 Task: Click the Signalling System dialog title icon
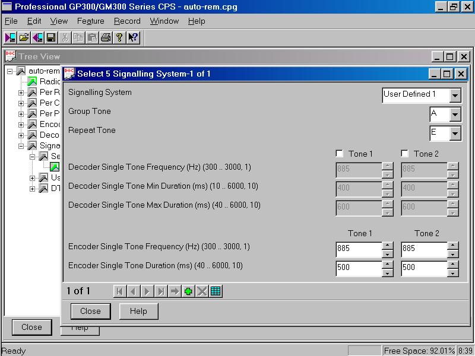click(69, 74)
